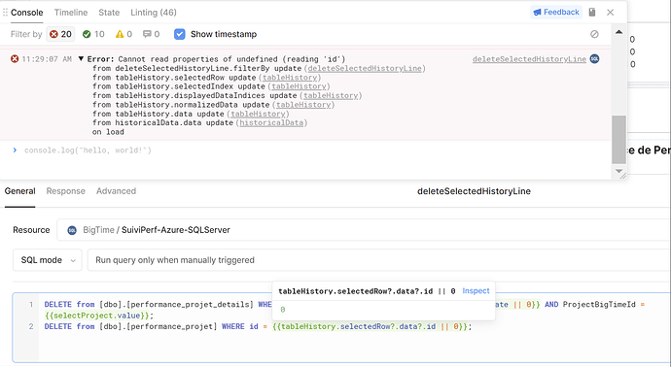
Task: Close the debug console panel
Action: click(611, 13)
